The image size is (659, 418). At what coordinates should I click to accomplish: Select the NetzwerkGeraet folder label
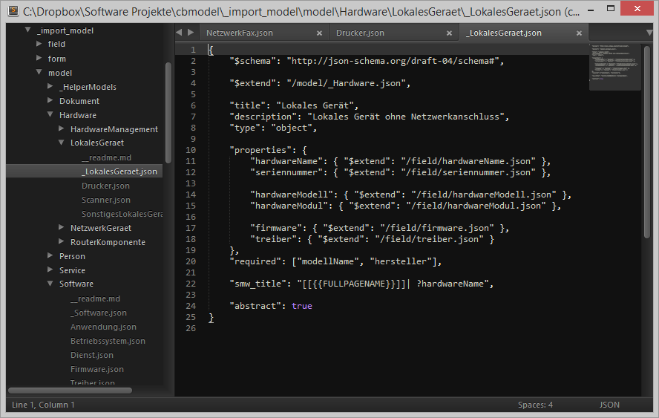(x=101, y=228)
